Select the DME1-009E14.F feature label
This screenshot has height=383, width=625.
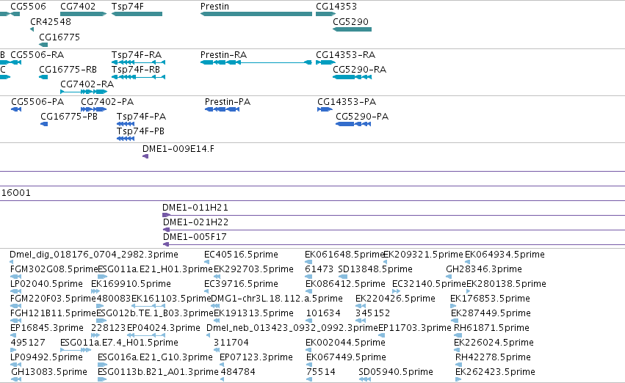(178, 149)
